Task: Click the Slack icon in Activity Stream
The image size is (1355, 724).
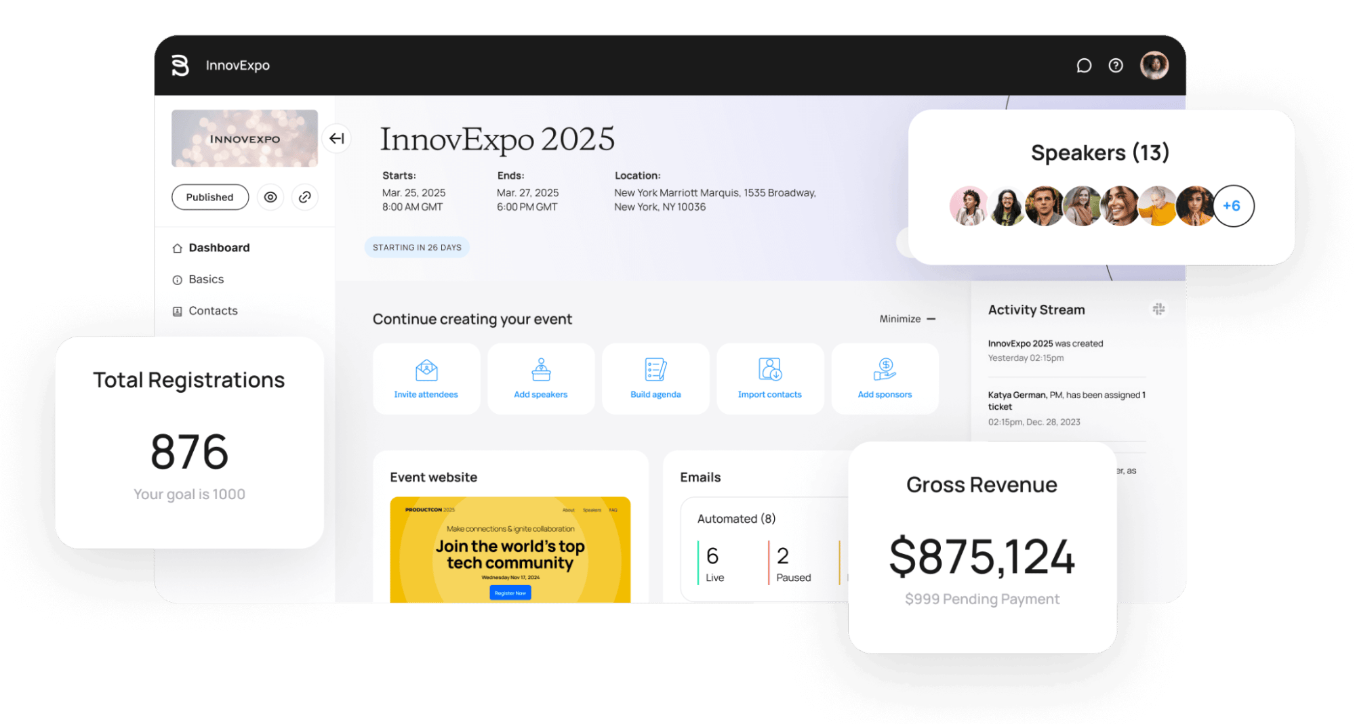Action: [x=1158, y=310]
